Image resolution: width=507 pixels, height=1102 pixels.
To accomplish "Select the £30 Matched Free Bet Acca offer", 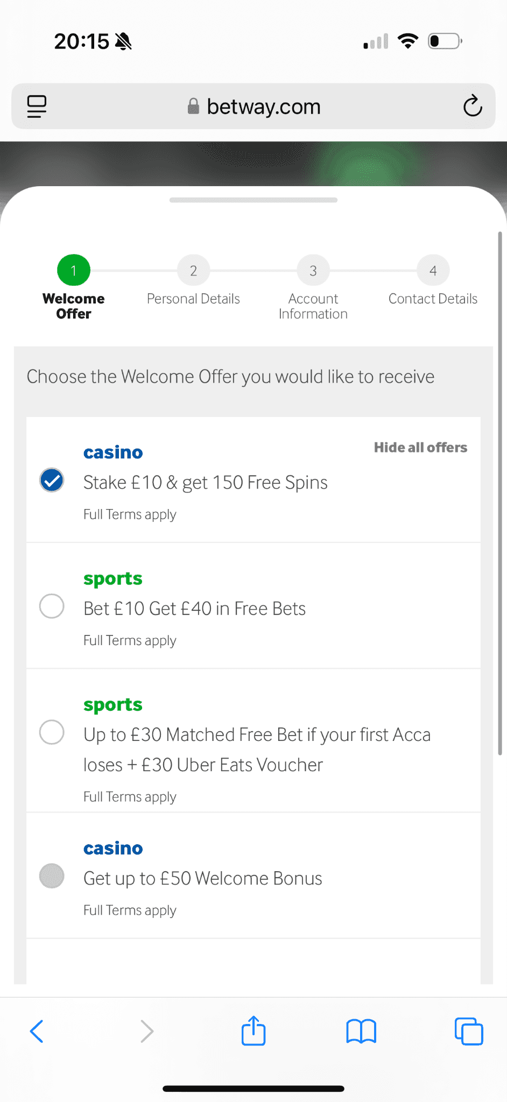I will point(52,732).
